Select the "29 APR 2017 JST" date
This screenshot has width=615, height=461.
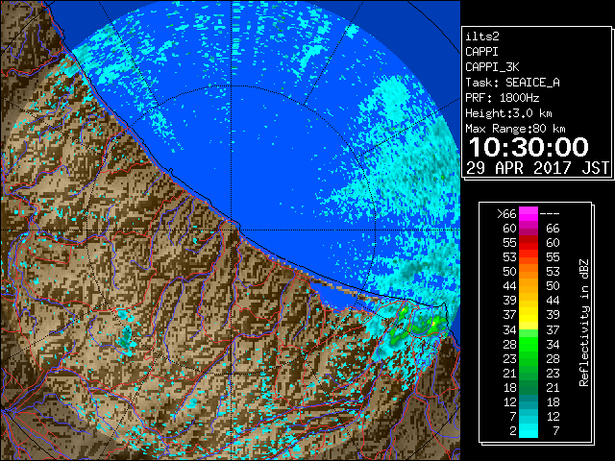538,168
